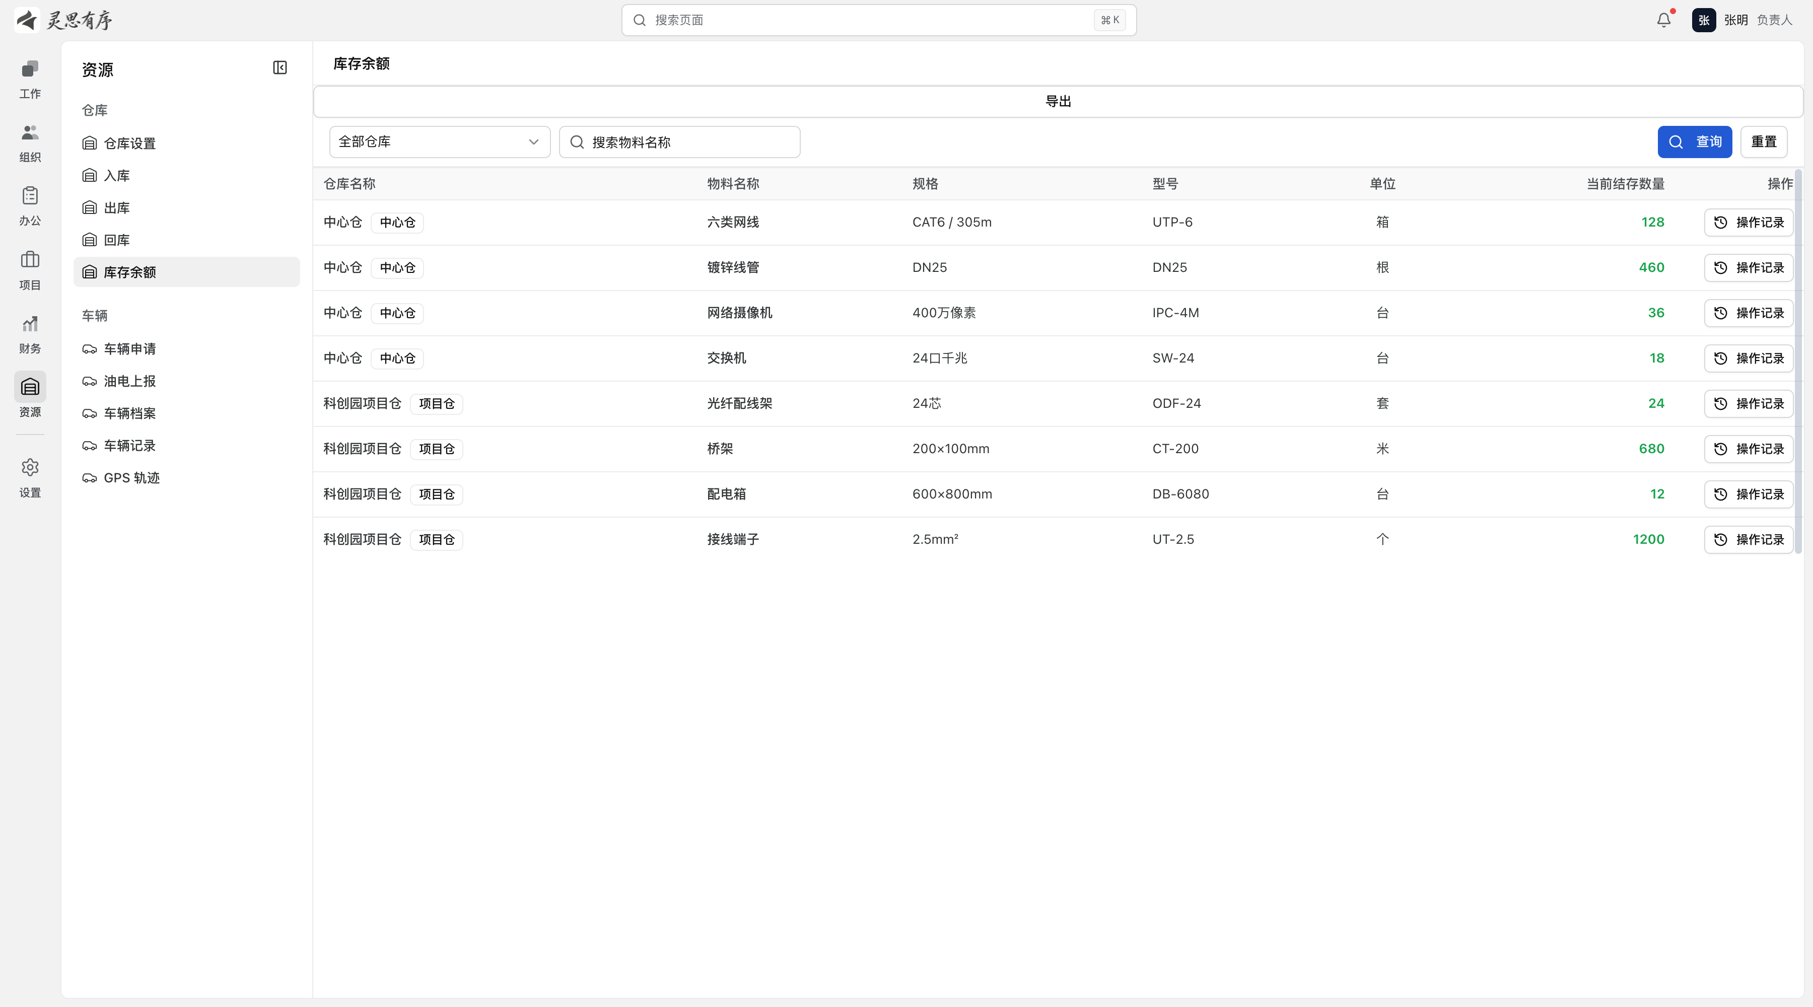Open GPS 轨迹 menu item
The width and height of the screenshot is (1813, 1007).
[186, 478]
